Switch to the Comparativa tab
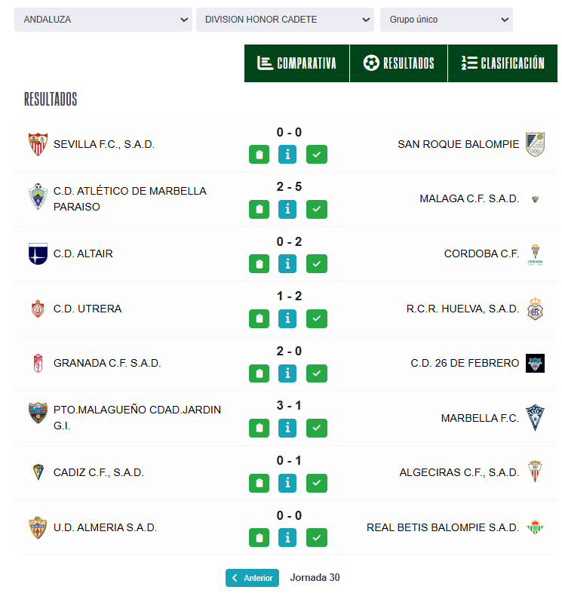562x593 pixels. click(x=296, y=63)
